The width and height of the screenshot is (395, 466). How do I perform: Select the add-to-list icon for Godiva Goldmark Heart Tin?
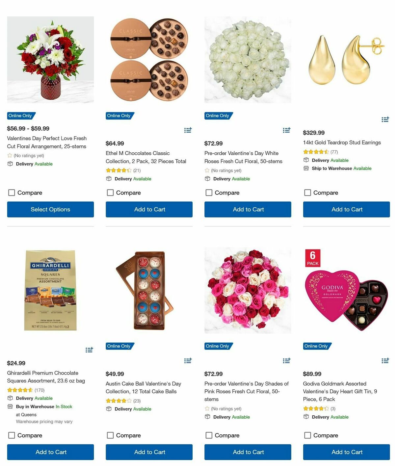(385, 360)
